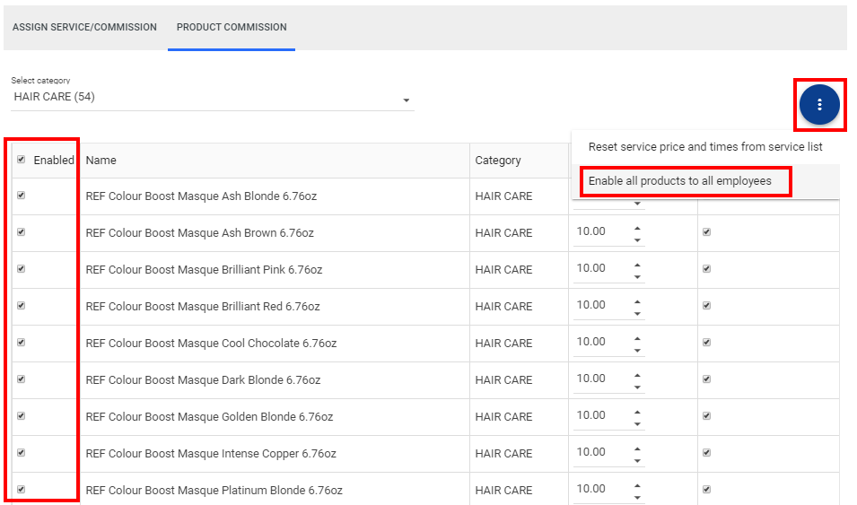Increase commission value for Dark Blonde masque
Screen dimensions: 857x505
point(637,374)
